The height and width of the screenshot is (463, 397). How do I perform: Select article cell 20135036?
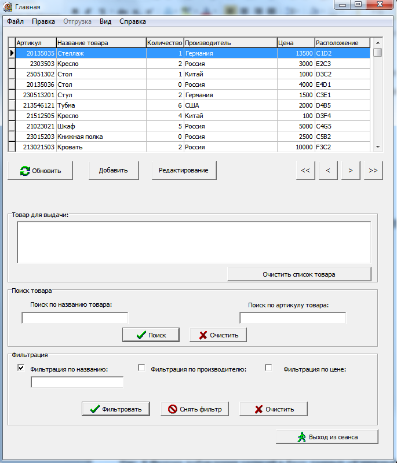pyautogui.click(x=36, y=84)
